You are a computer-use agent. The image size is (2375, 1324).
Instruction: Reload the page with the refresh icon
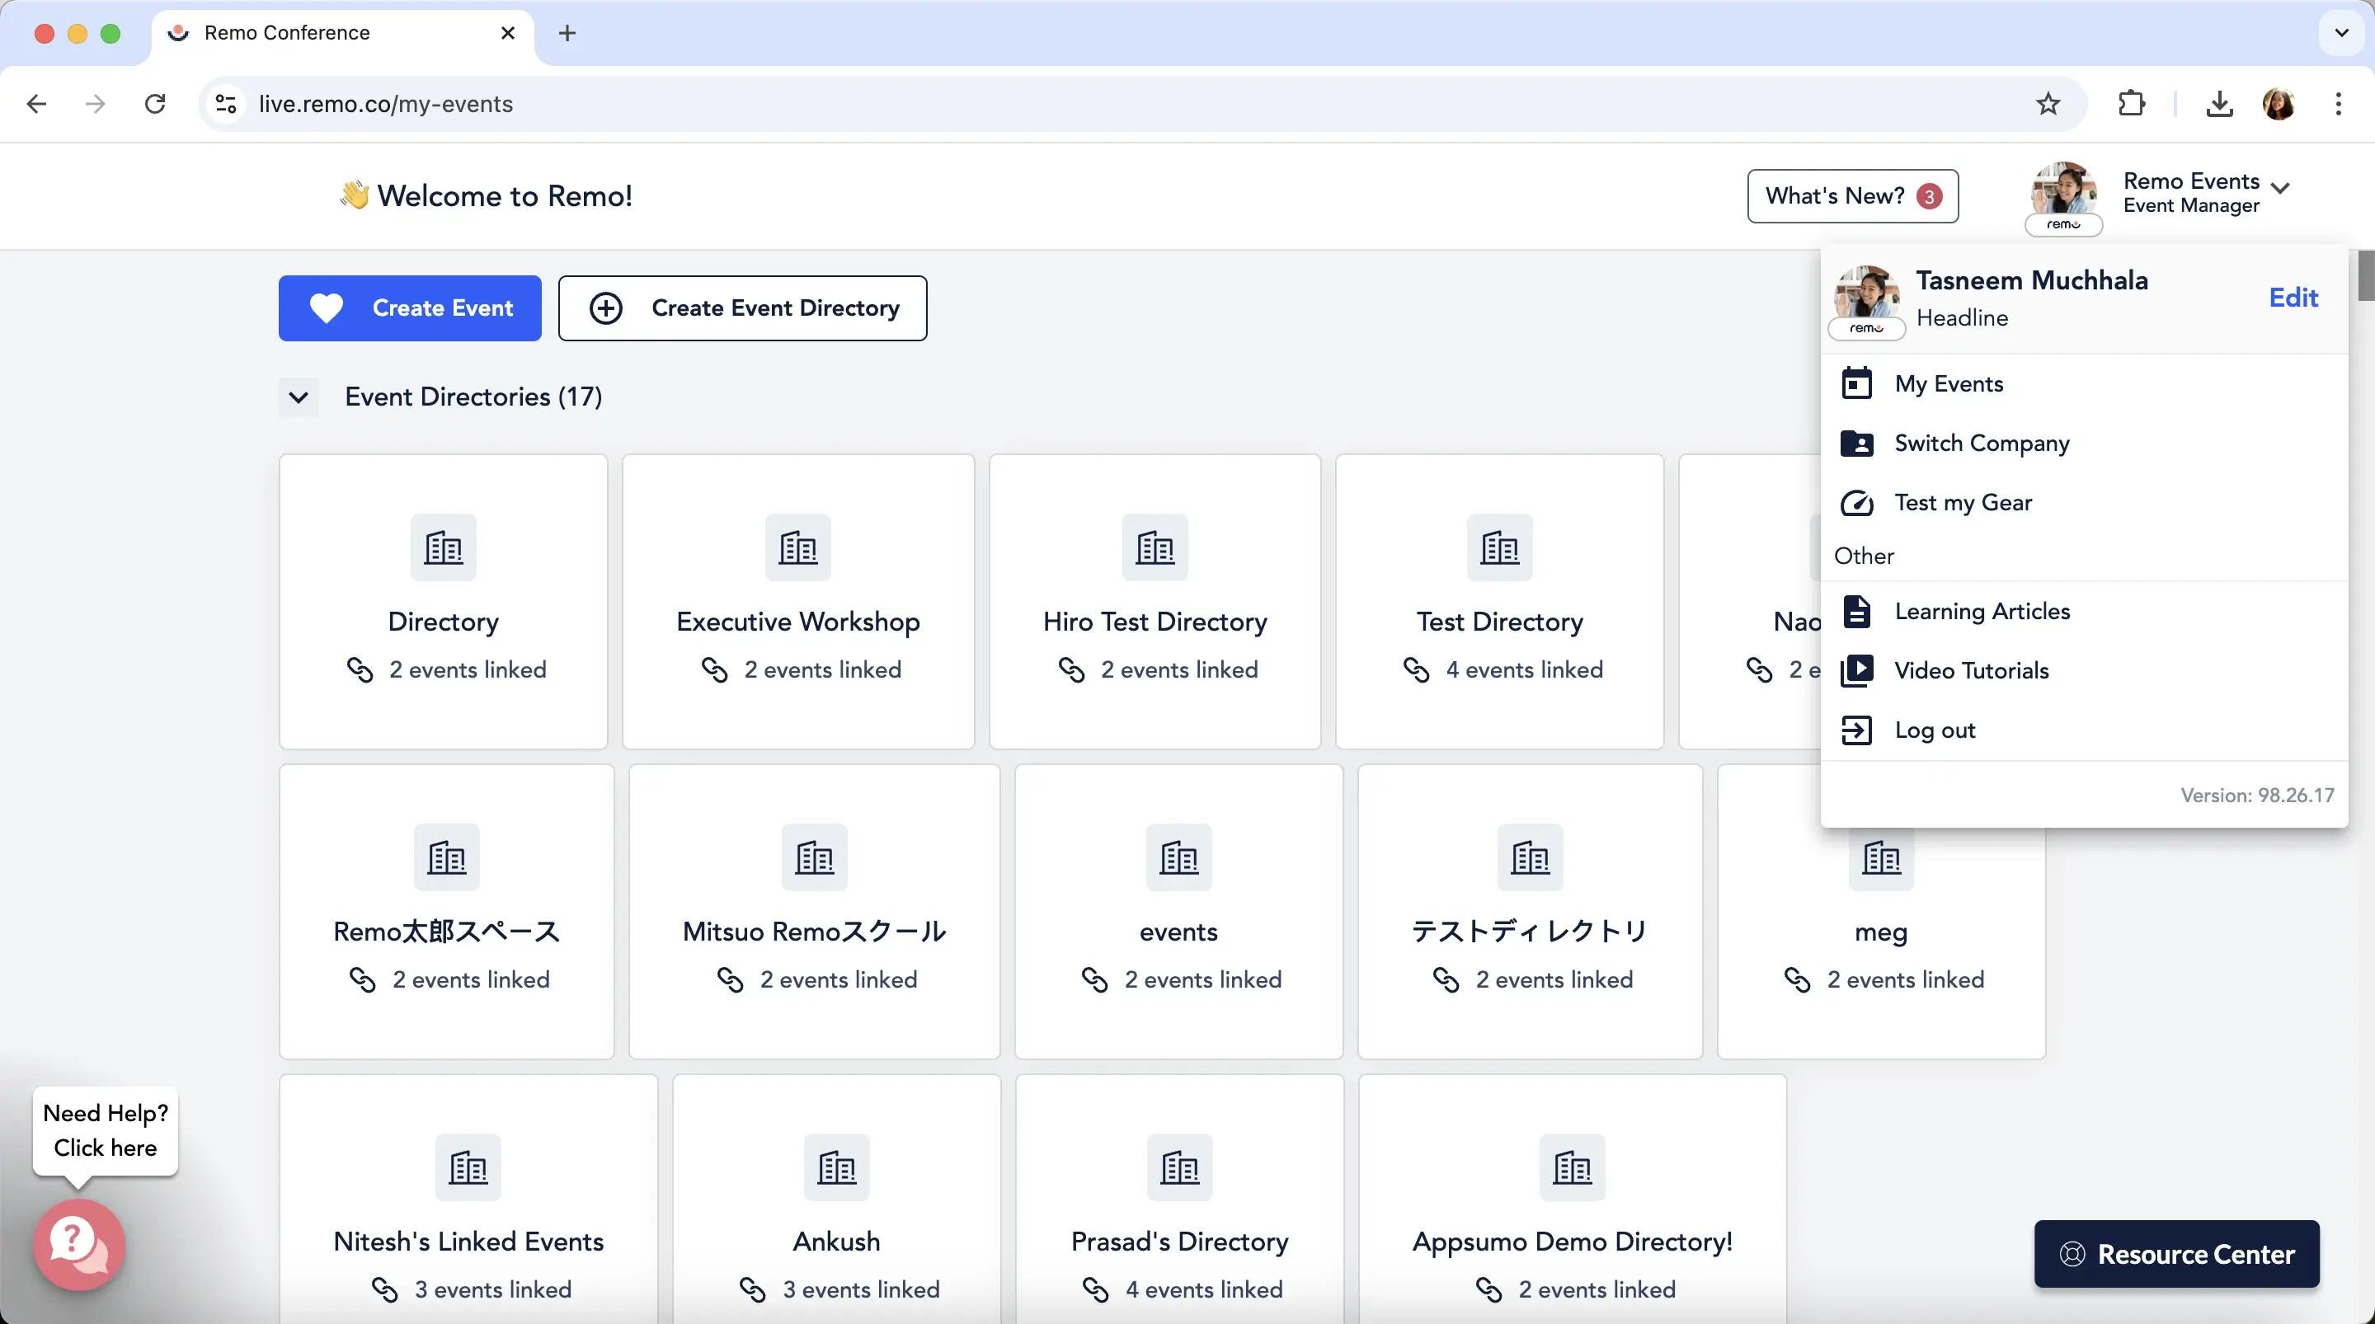coord(155,104)
